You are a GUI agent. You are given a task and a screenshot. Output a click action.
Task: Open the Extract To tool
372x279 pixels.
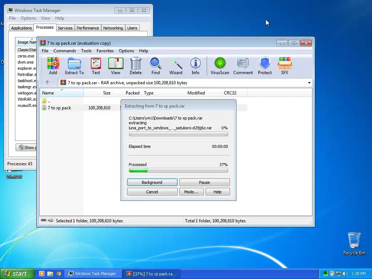click(74, 66)
